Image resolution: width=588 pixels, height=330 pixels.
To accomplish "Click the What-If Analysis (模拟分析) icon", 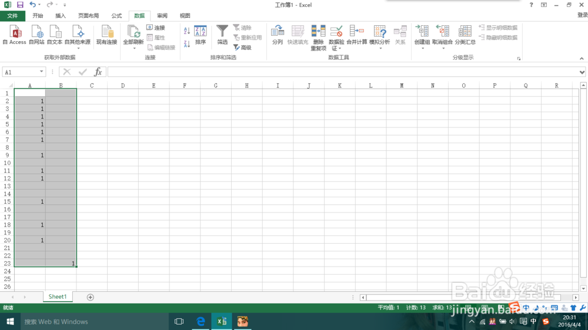I will click(x=379, y=32).
